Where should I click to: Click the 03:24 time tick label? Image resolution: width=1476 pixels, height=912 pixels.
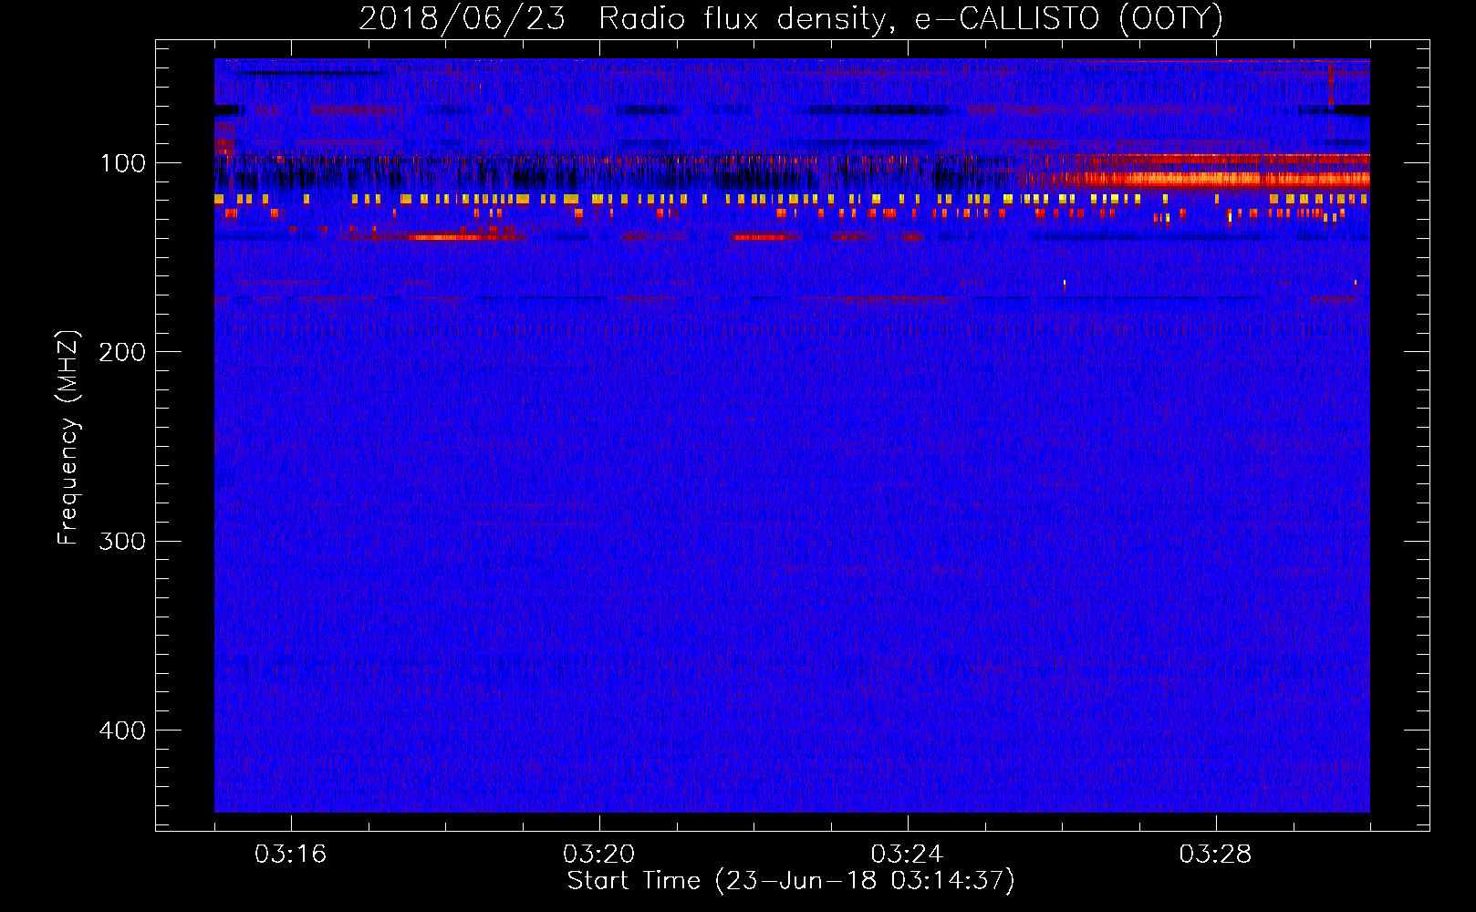(x=907, y=855)
